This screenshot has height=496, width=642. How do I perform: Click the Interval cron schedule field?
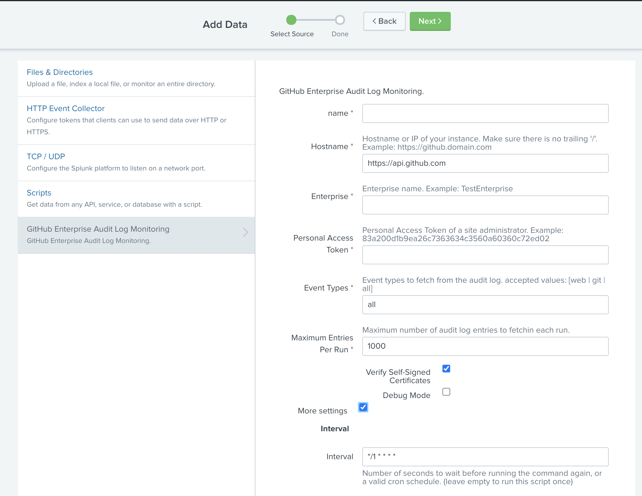coord(485,457)
